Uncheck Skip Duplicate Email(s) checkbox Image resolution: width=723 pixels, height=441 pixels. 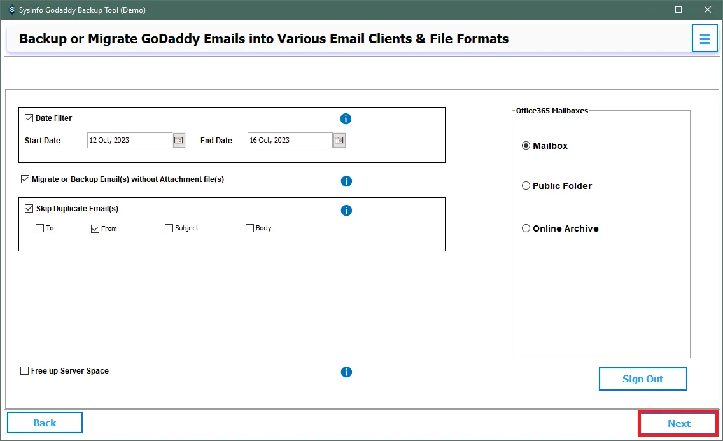point(29,208)
